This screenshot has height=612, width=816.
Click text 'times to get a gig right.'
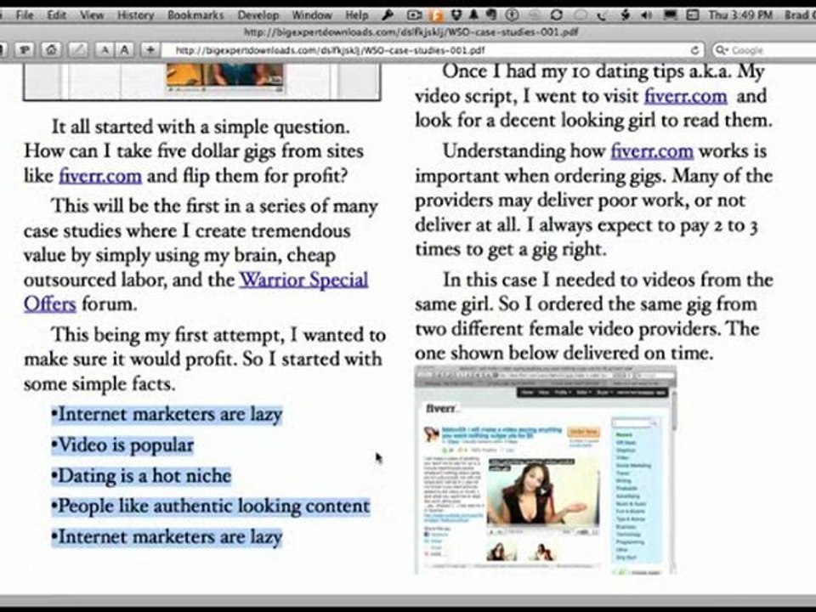tap(511, 249)
